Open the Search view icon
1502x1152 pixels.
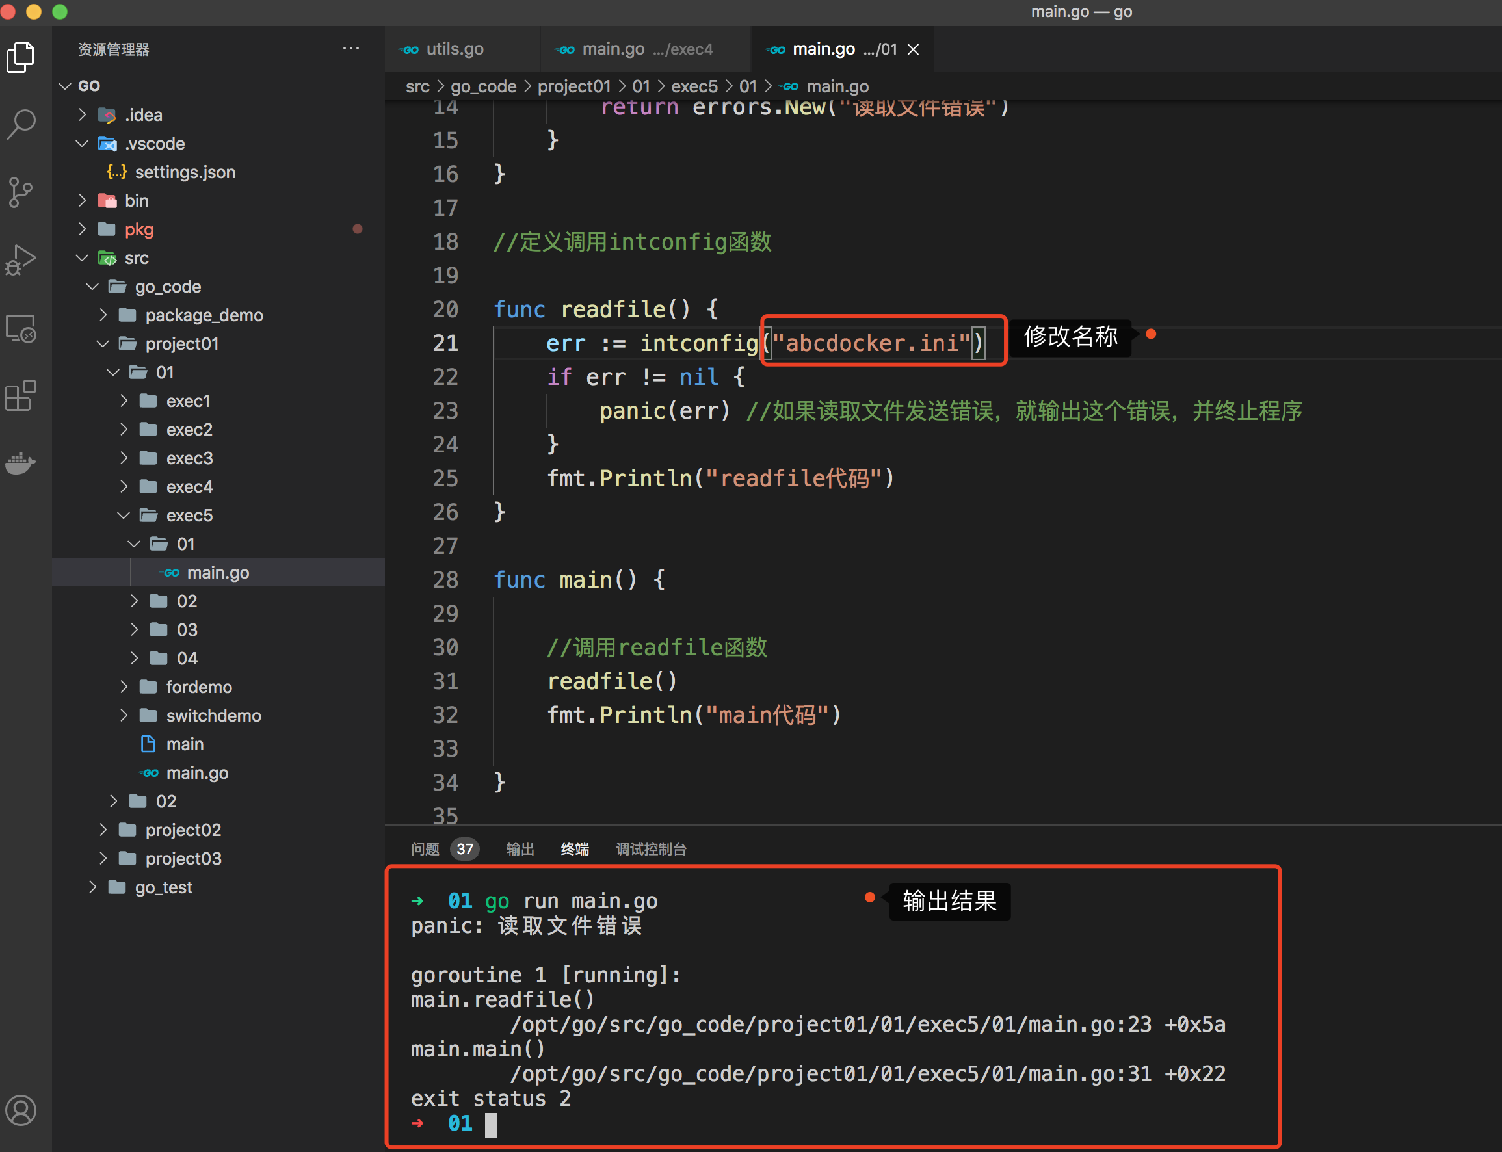21,124
